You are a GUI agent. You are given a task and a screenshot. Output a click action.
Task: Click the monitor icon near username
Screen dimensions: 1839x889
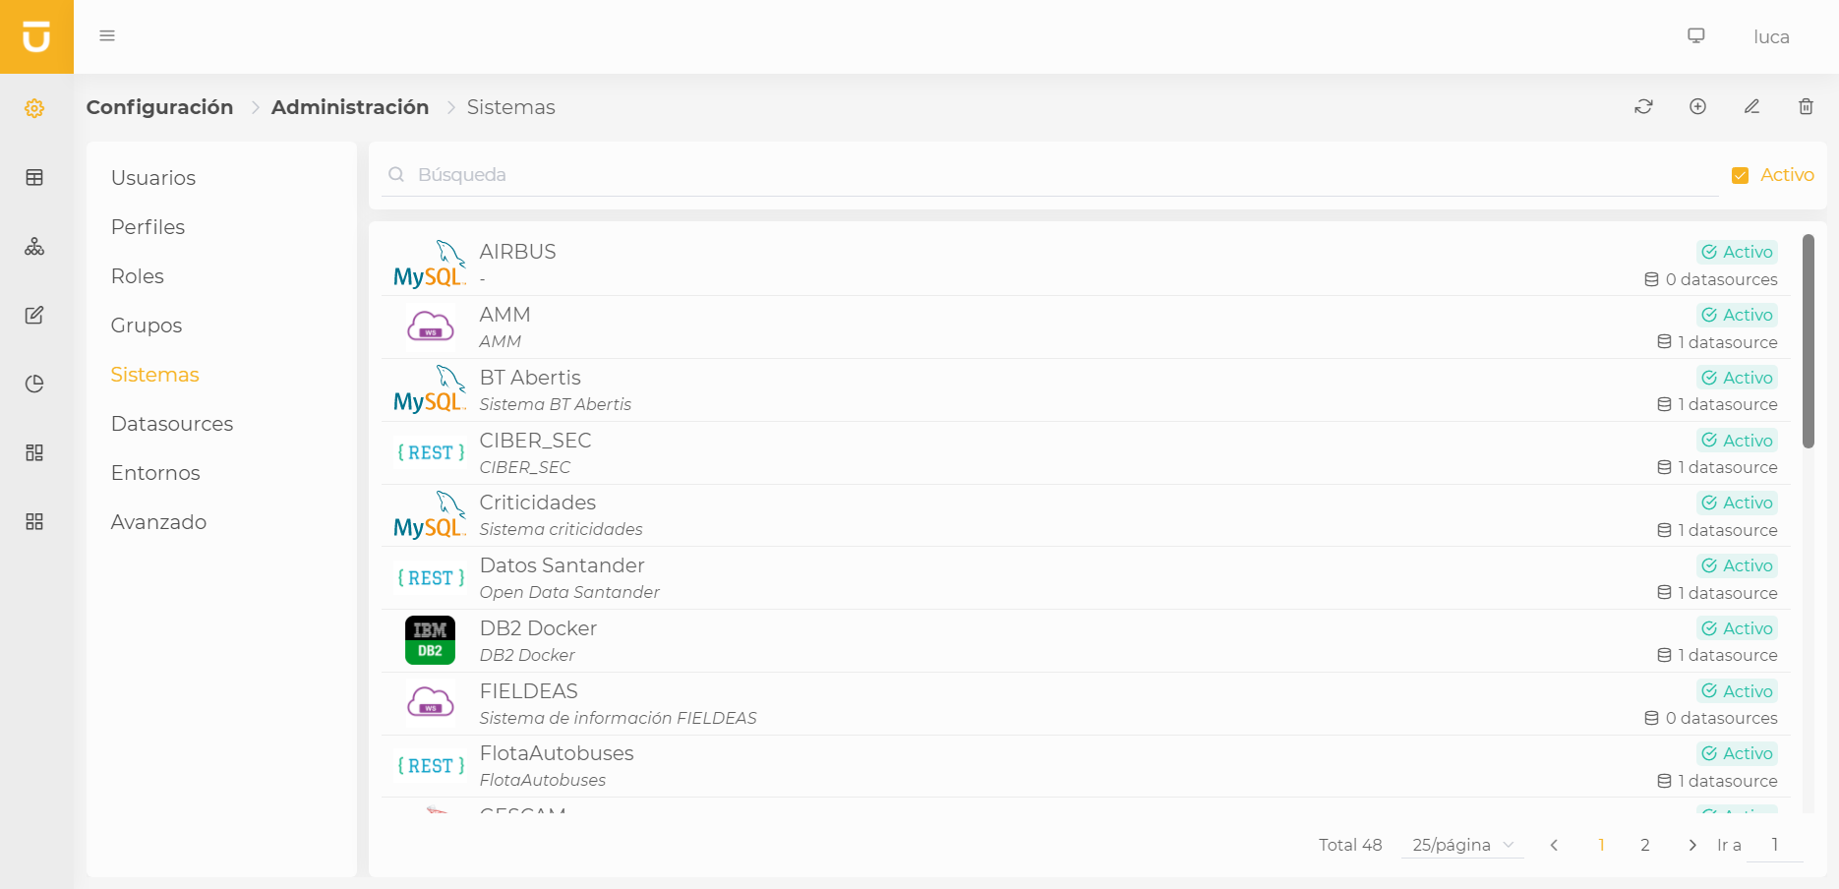[1696, 35]
